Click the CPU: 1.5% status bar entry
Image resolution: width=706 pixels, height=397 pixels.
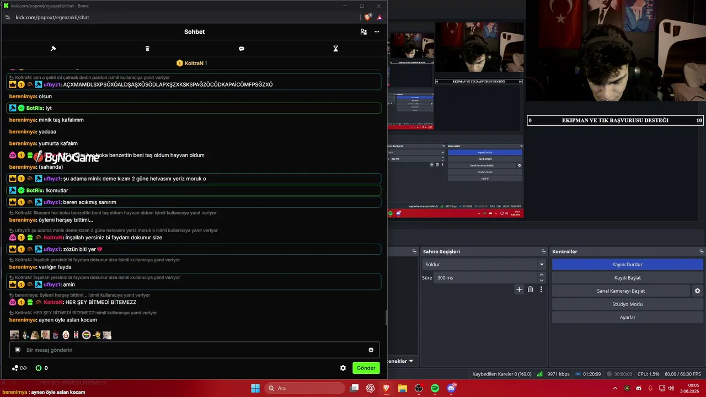click(648, 374)
